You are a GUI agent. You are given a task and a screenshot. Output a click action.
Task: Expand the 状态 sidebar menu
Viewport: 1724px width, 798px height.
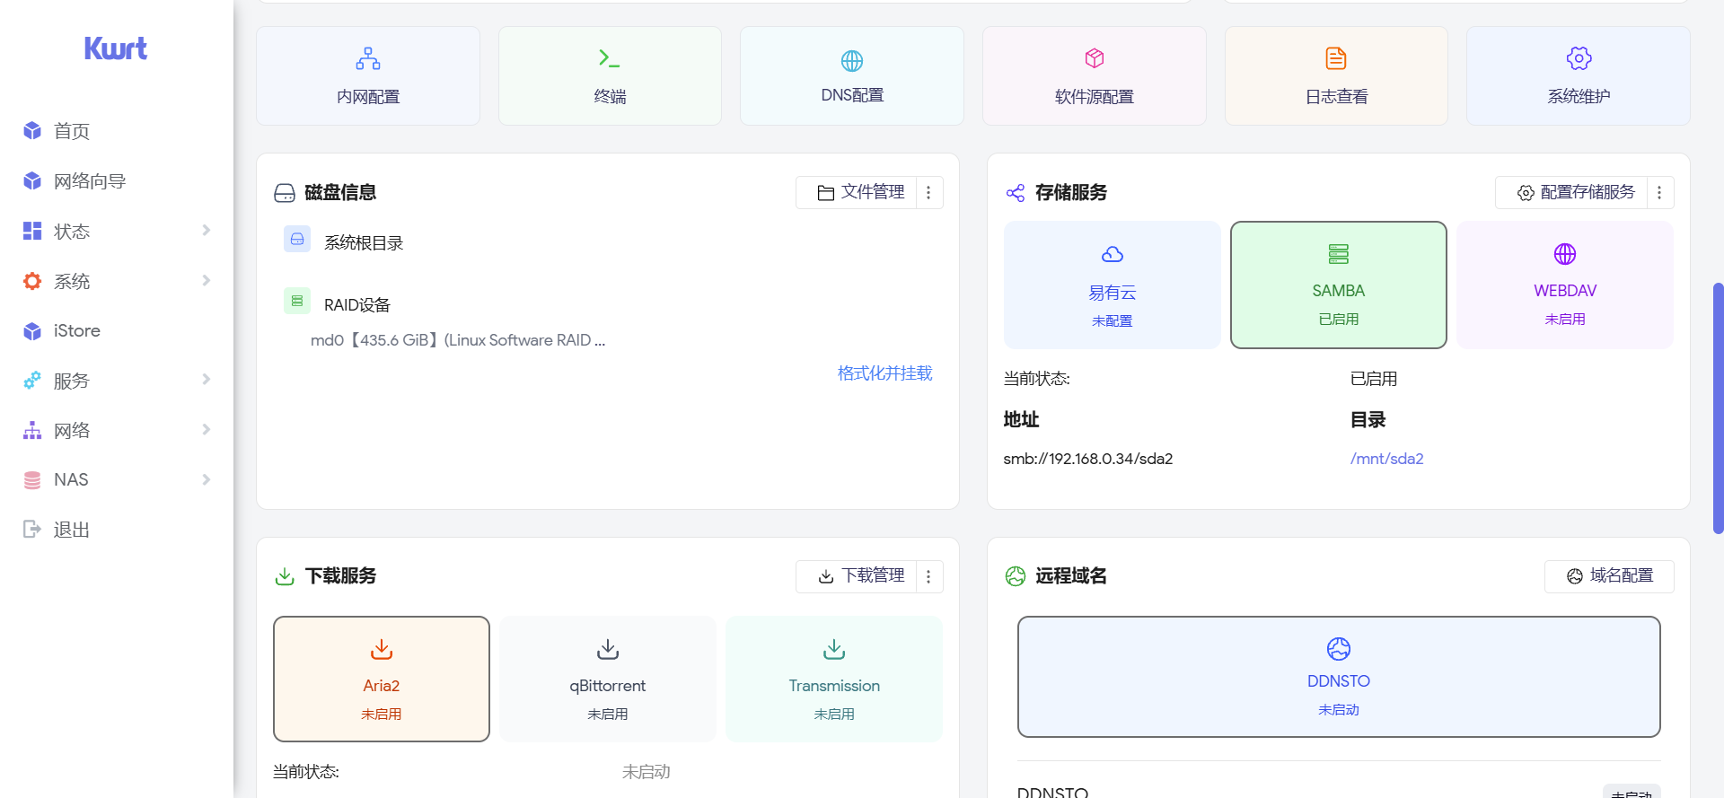pyautogui.click(x=117, y=232)
